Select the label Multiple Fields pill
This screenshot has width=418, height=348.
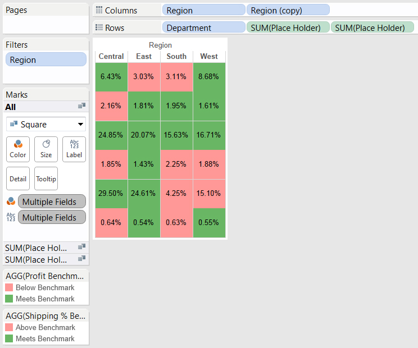click(52, 217)
